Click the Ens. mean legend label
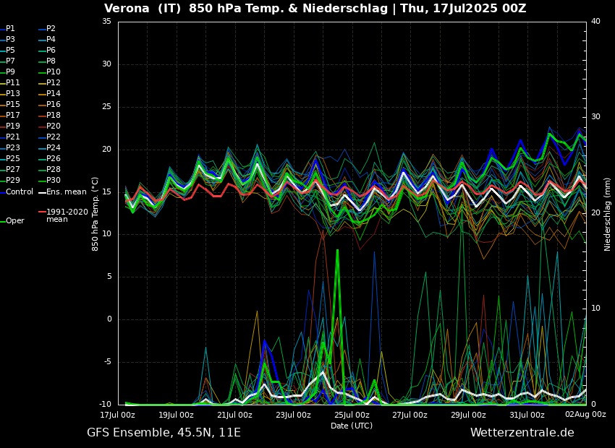Viewport: 615px width, 448px height. click(66, 191)
